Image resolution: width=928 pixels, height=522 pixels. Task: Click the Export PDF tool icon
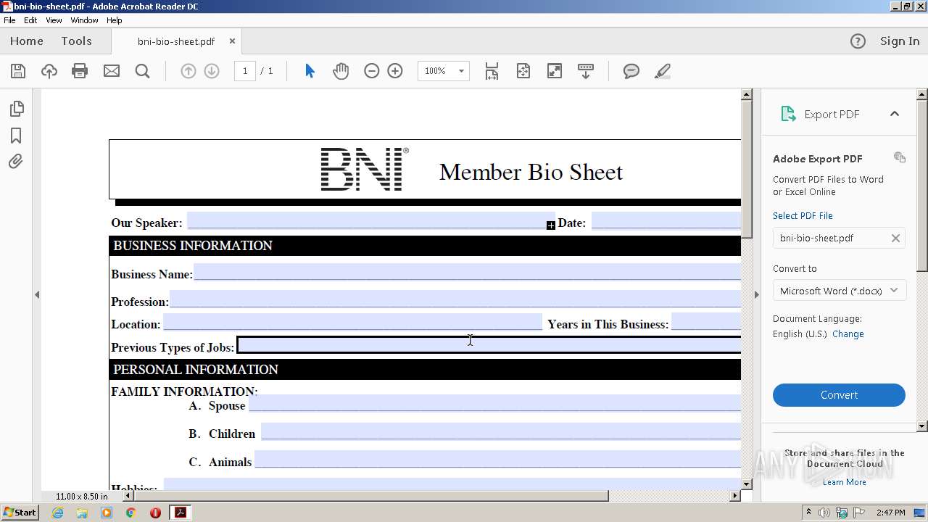tap(788, 114)
